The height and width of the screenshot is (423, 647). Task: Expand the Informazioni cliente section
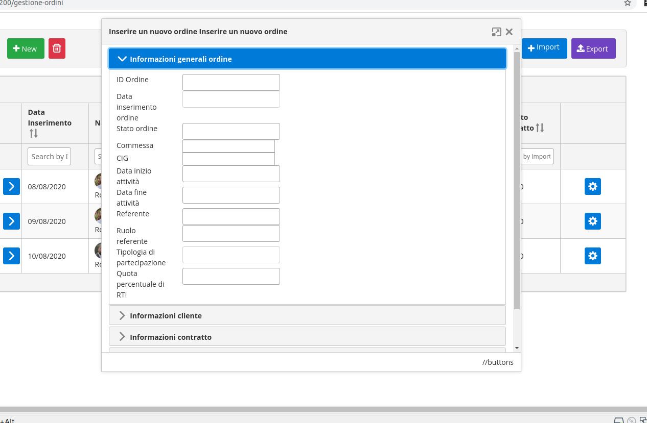pos(307,315)
